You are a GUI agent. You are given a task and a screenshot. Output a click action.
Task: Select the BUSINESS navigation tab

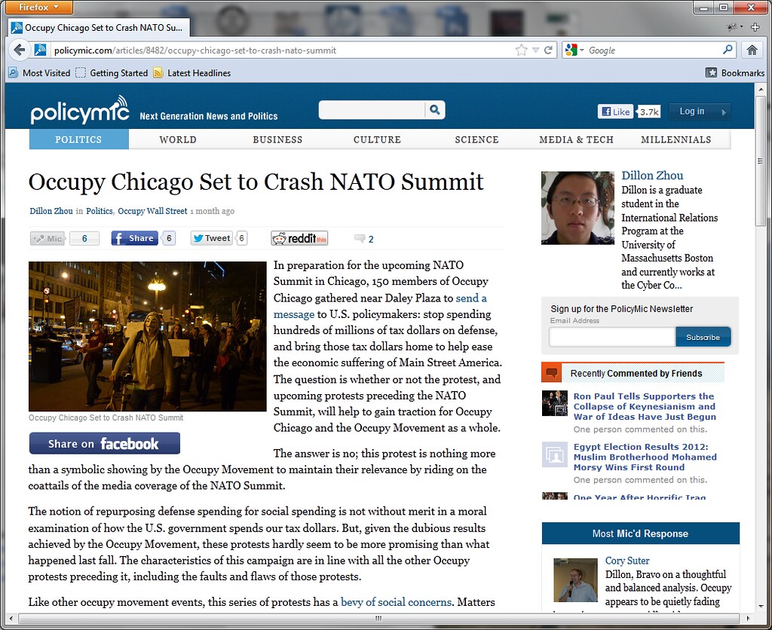click(277, 139)
